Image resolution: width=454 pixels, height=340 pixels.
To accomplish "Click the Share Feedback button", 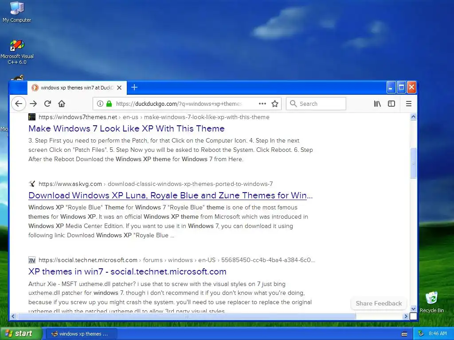I will click(379, 303).
